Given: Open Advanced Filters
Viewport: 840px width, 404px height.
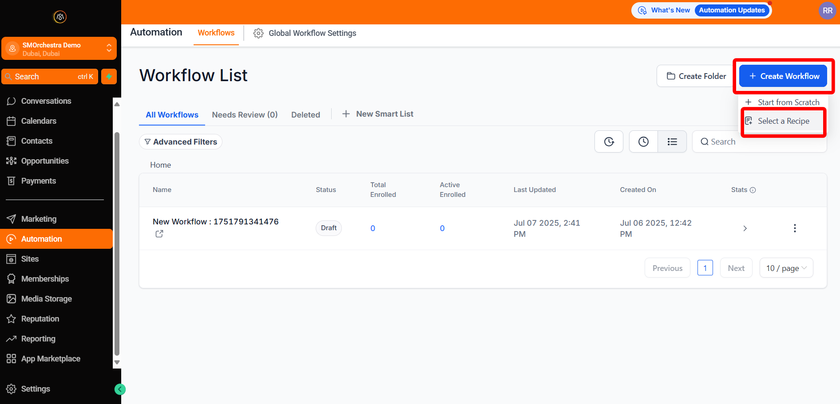Looking at the screenshot, I should pos(181,142).
